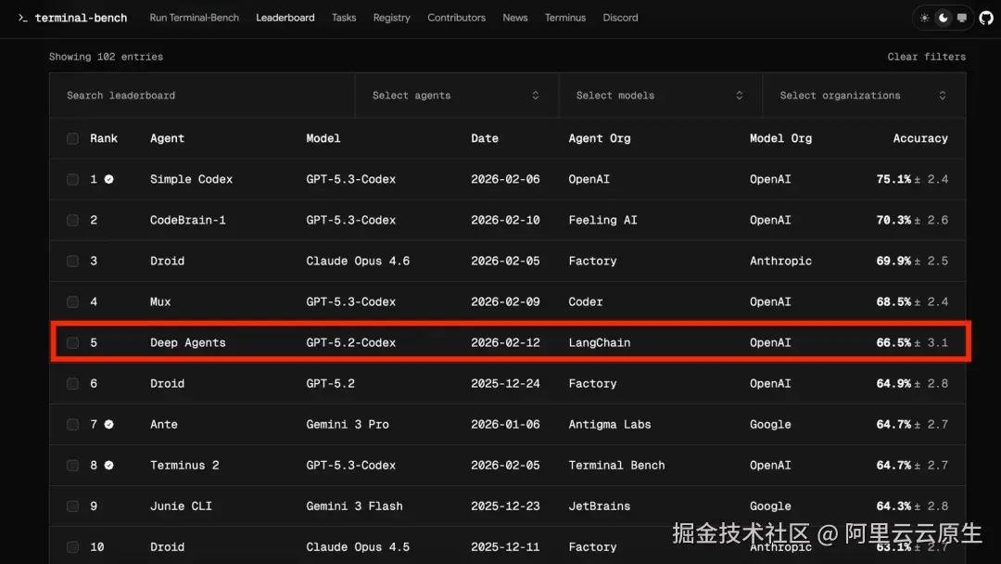Click the CodeBrain-1 agent name
The width and height of the screenshot is (1001, 564).
187,221
